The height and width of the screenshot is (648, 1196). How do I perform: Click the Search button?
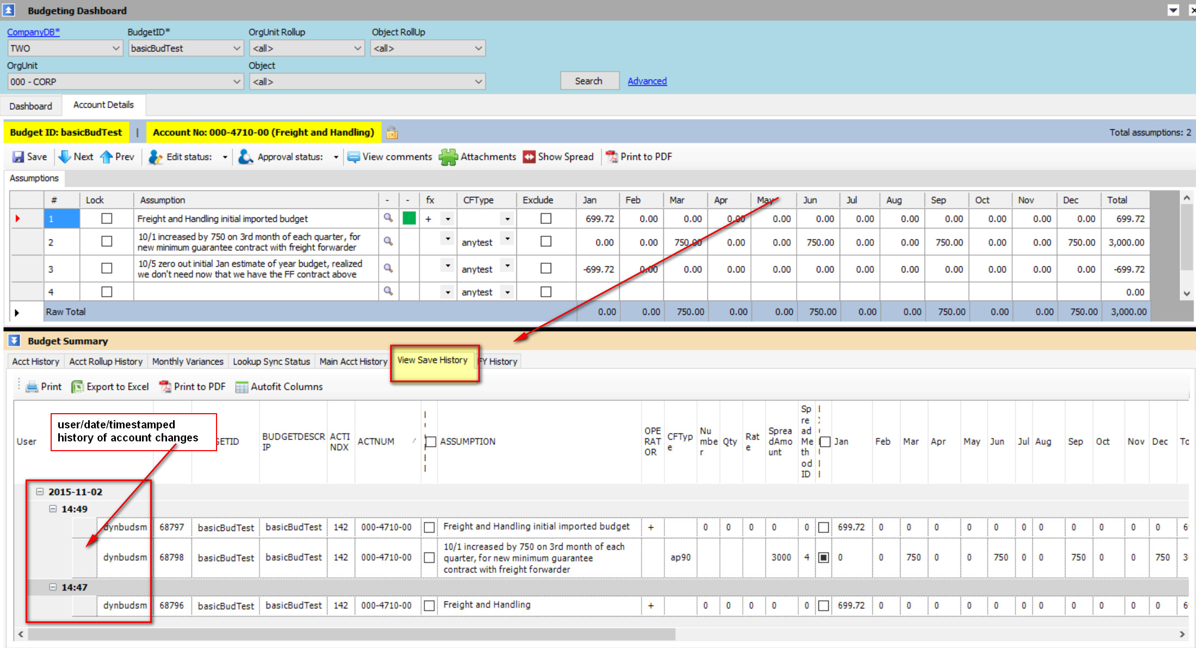click(x=589, y=81)
